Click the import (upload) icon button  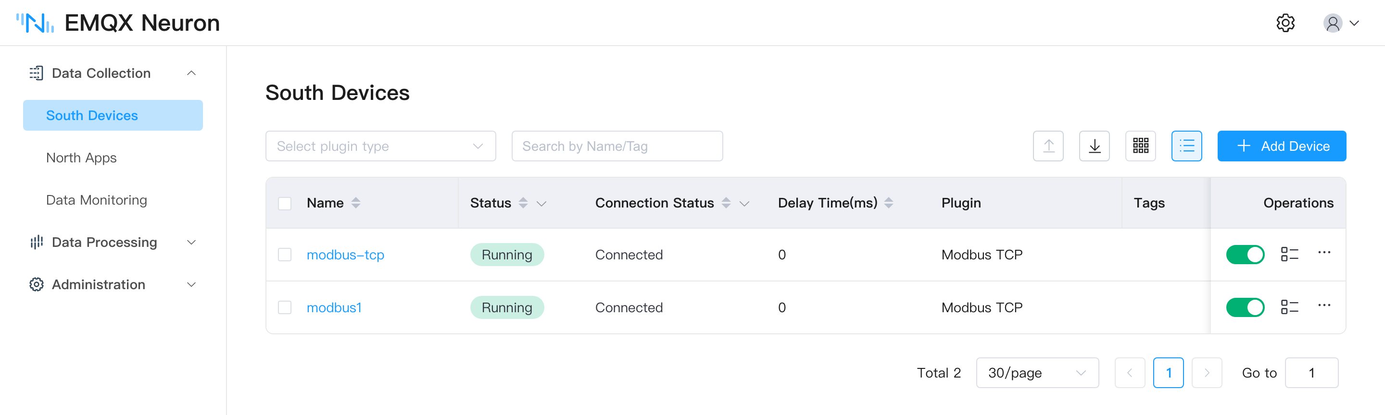(1048, 146)
